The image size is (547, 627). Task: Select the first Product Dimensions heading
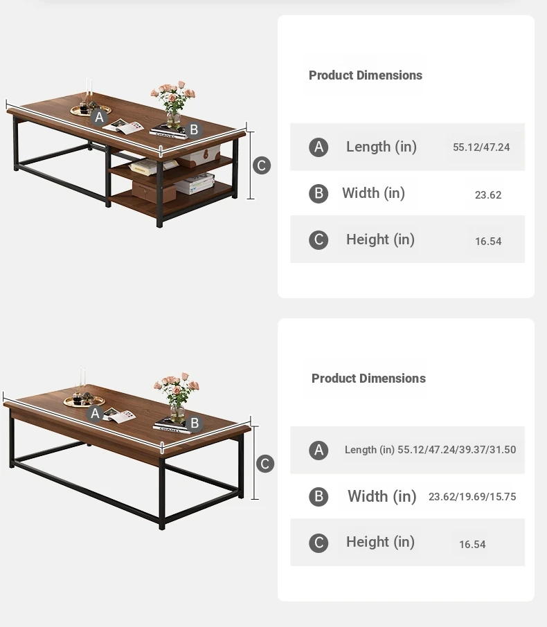click(366, 75)
